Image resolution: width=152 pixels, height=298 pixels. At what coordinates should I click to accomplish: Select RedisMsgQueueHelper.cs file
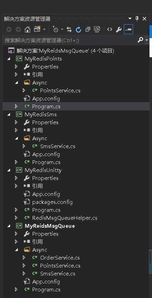(x=65, y=218)
